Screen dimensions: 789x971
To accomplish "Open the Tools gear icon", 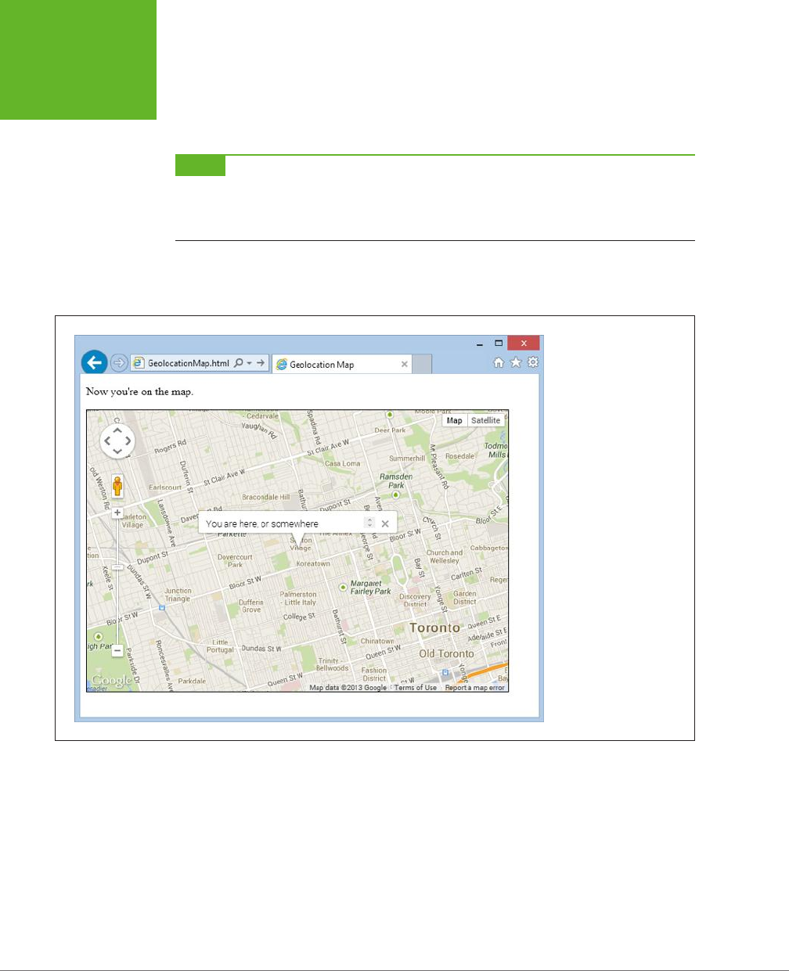I will [533, 362].
